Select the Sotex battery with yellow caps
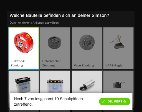This screenshot has height=112, width=142. (55, 82)
